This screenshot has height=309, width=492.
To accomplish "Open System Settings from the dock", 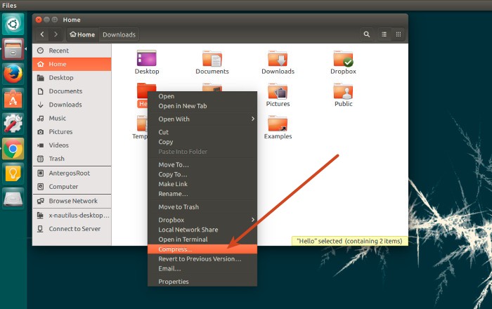I will (x=13, y=124).
